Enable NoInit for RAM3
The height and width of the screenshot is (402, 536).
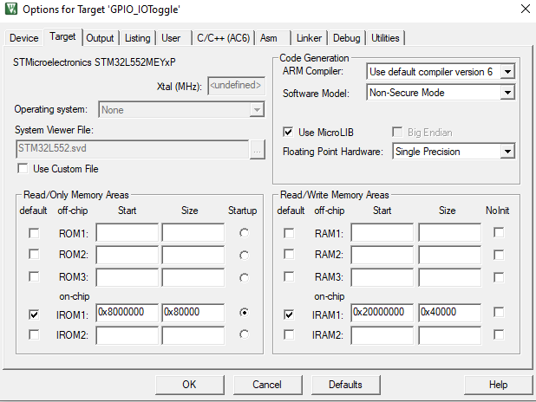pos(499,277)
